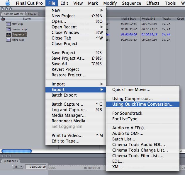Click the Media Start column header
This screenshot has height=175, width=185.
click(130, 19)
